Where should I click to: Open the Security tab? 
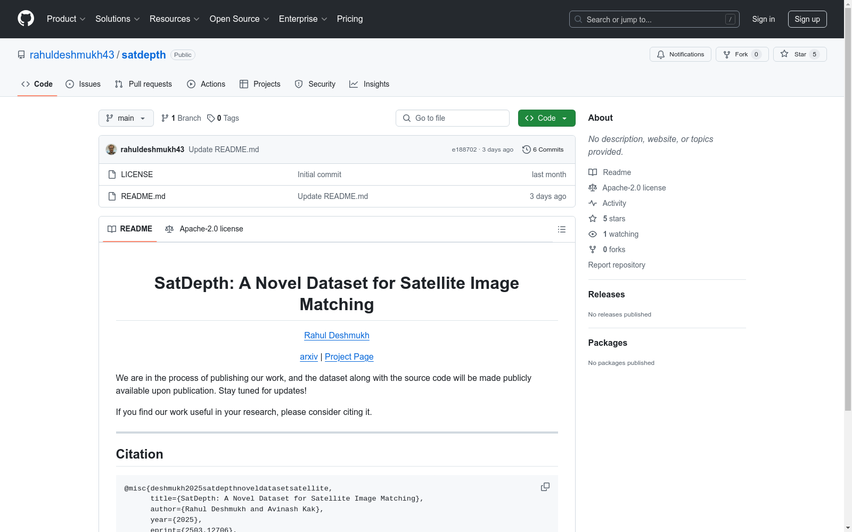315,84
